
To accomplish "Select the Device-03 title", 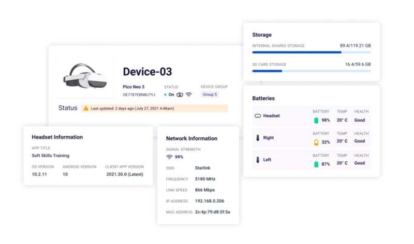I will point(147,72).
